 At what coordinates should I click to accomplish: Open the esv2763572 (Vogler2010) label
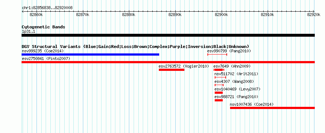pyautogui.click(x=184, y=66)
